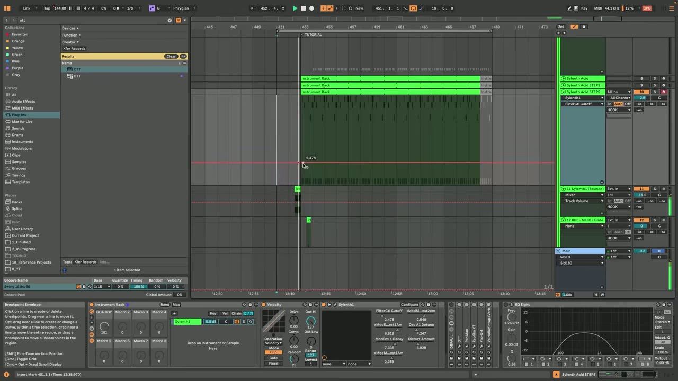Click track 10 activator button
The width and height of the screenshot is (678, 381).
641,92
